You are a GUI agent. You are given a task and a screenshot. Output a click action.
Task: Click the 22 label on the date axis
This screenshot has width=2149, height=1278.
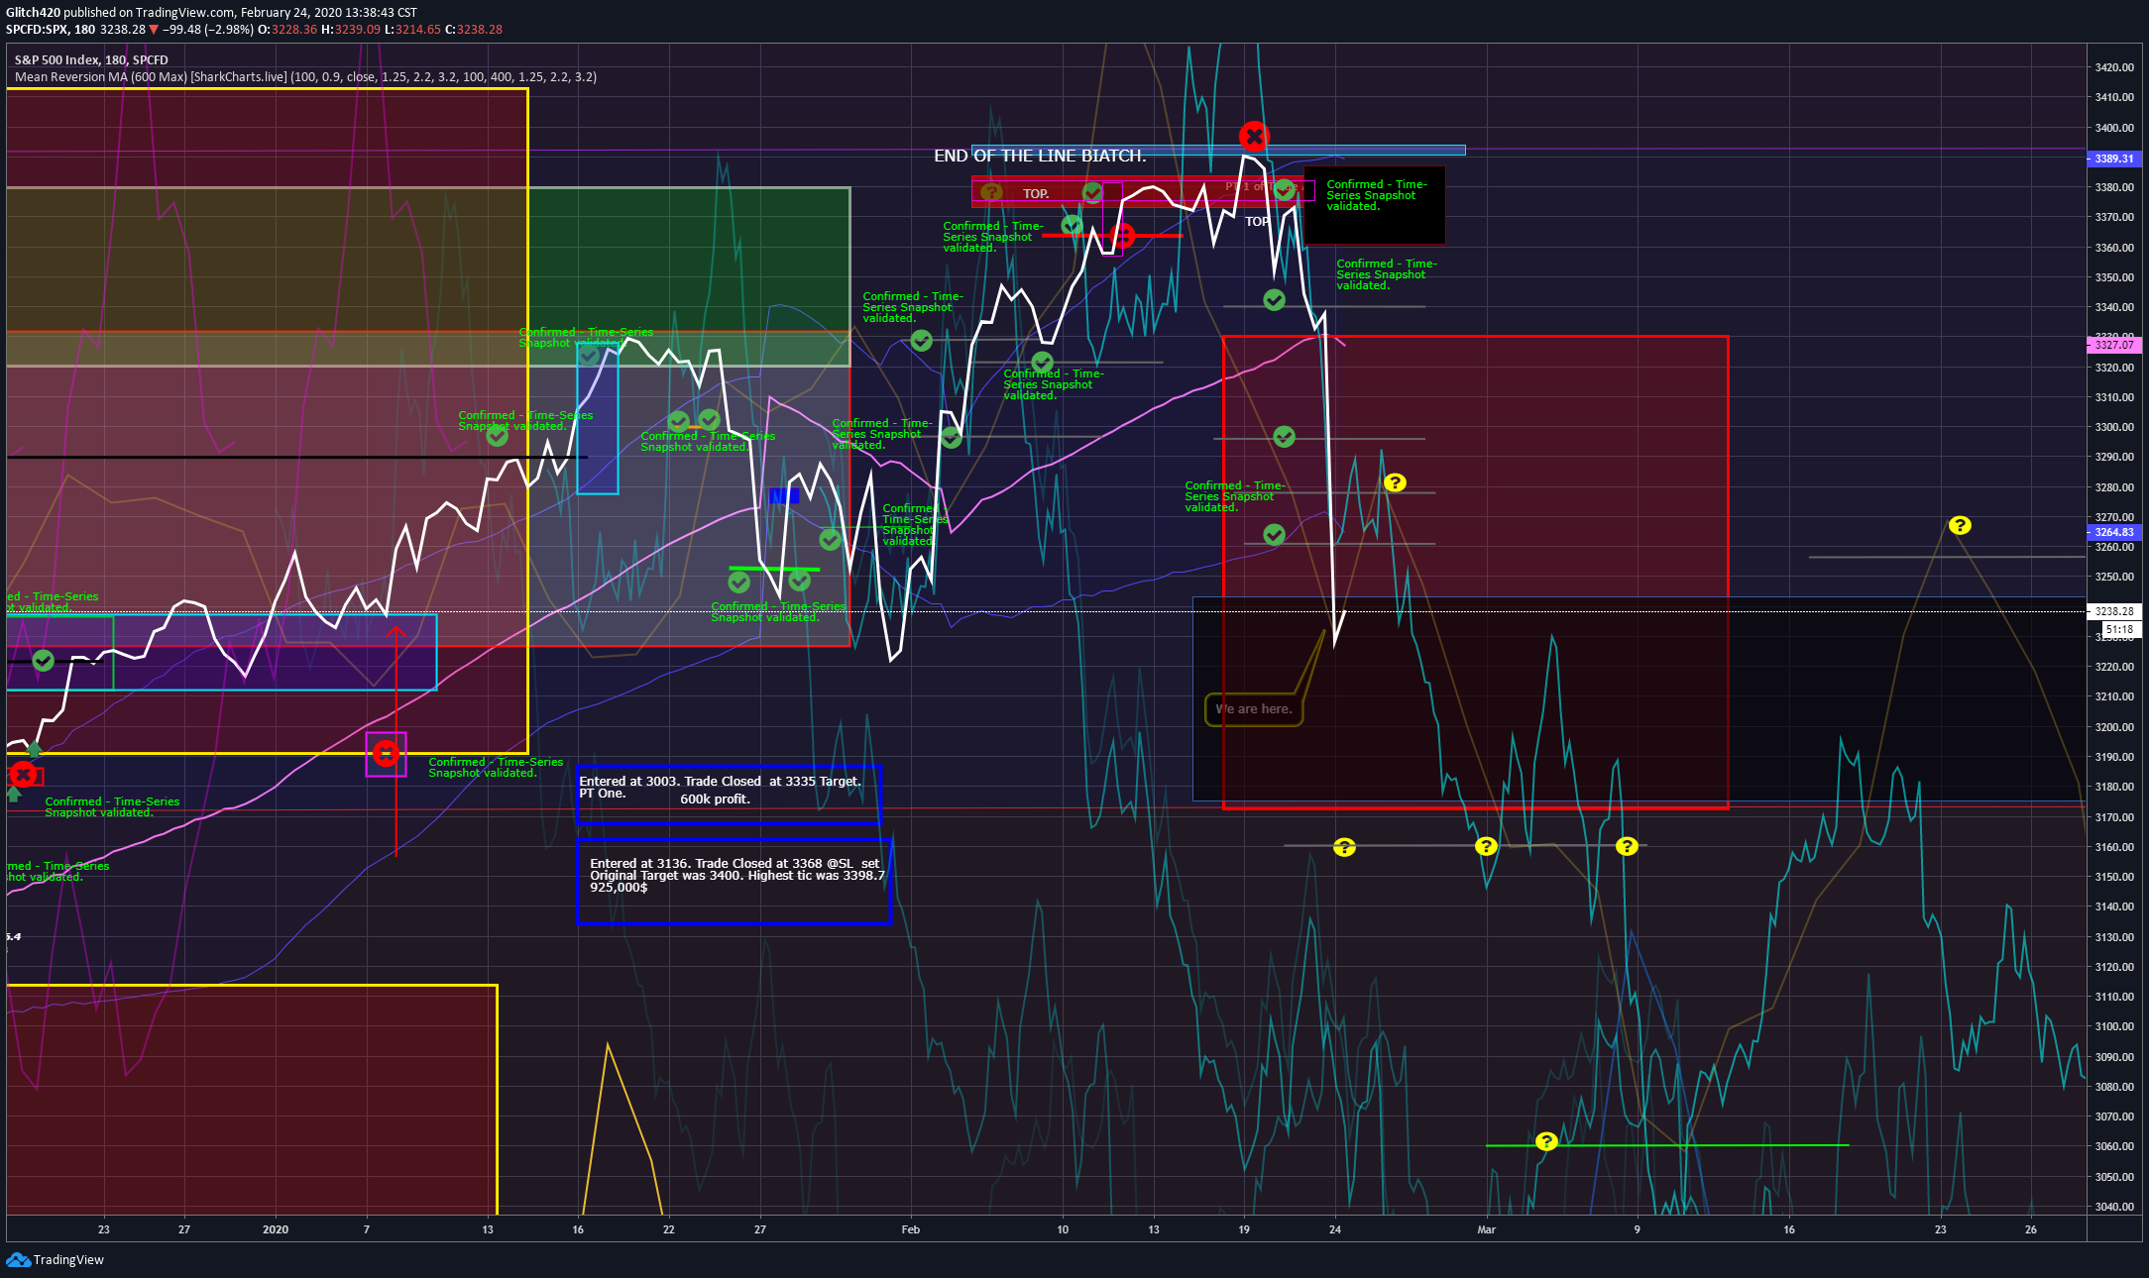point(669,1229)
